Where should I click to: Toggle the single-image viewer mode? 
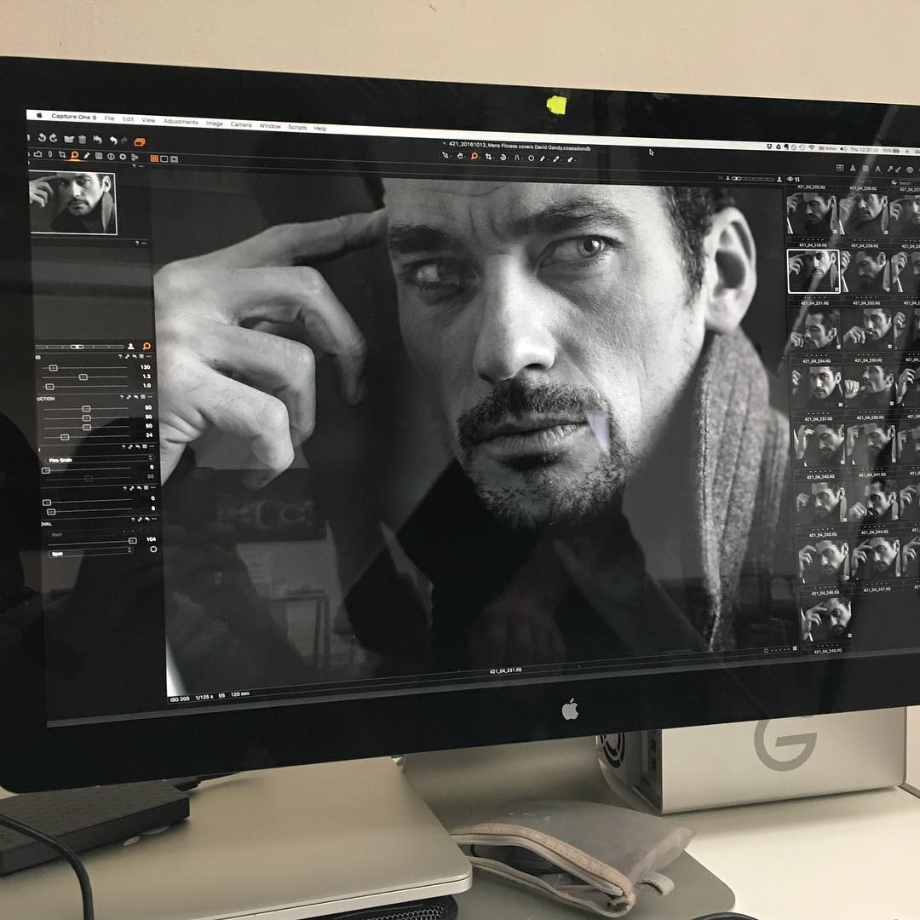coord(164,158)
